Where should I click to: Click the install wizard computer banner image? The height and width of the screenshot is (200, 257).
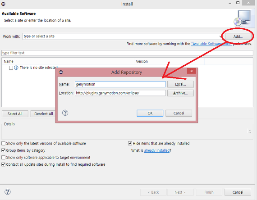pos(242,18)
